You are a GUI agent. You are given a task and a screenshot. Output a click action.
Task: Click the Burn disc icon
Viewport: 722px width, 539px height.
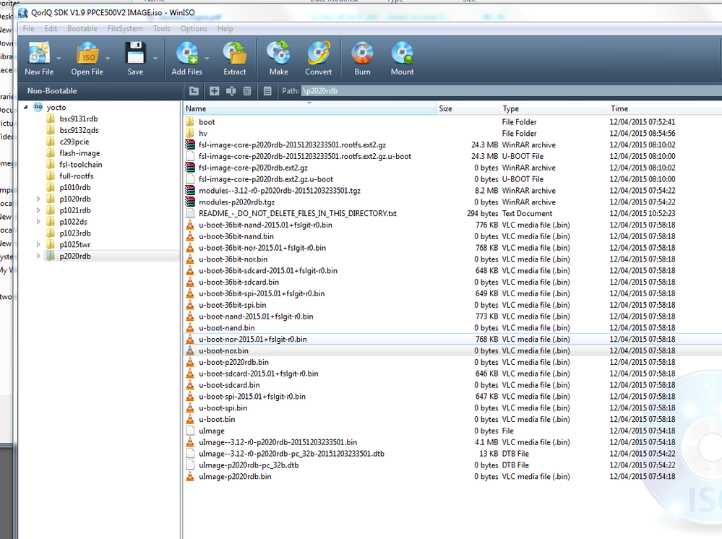coord(362,53)
